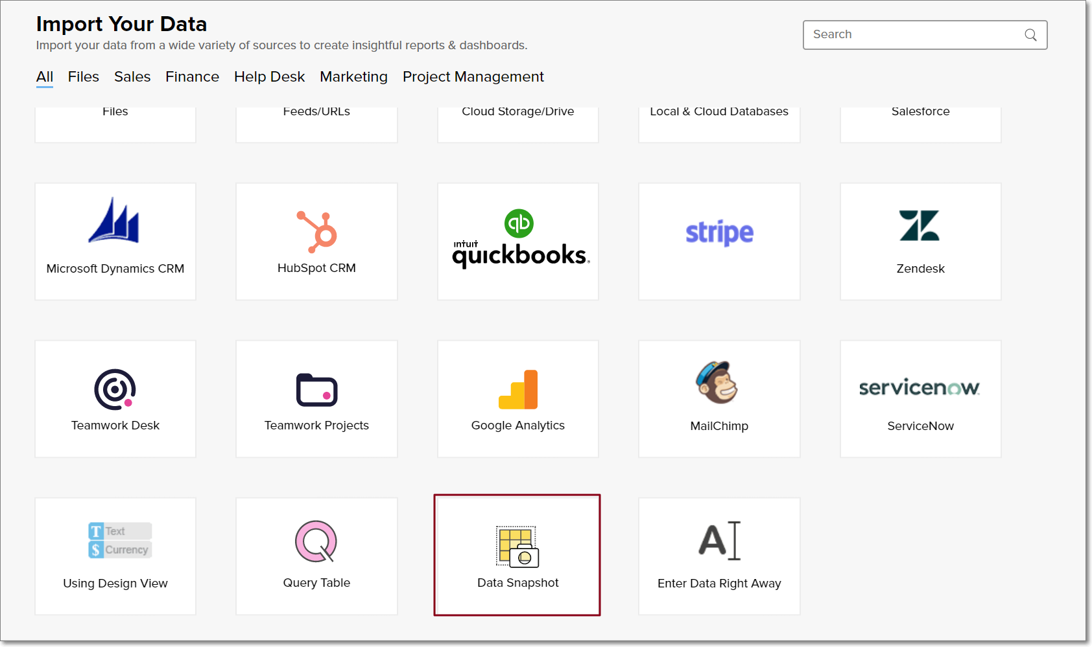Choose the Cloud Storage/Drive card

[x=518, y=124]
